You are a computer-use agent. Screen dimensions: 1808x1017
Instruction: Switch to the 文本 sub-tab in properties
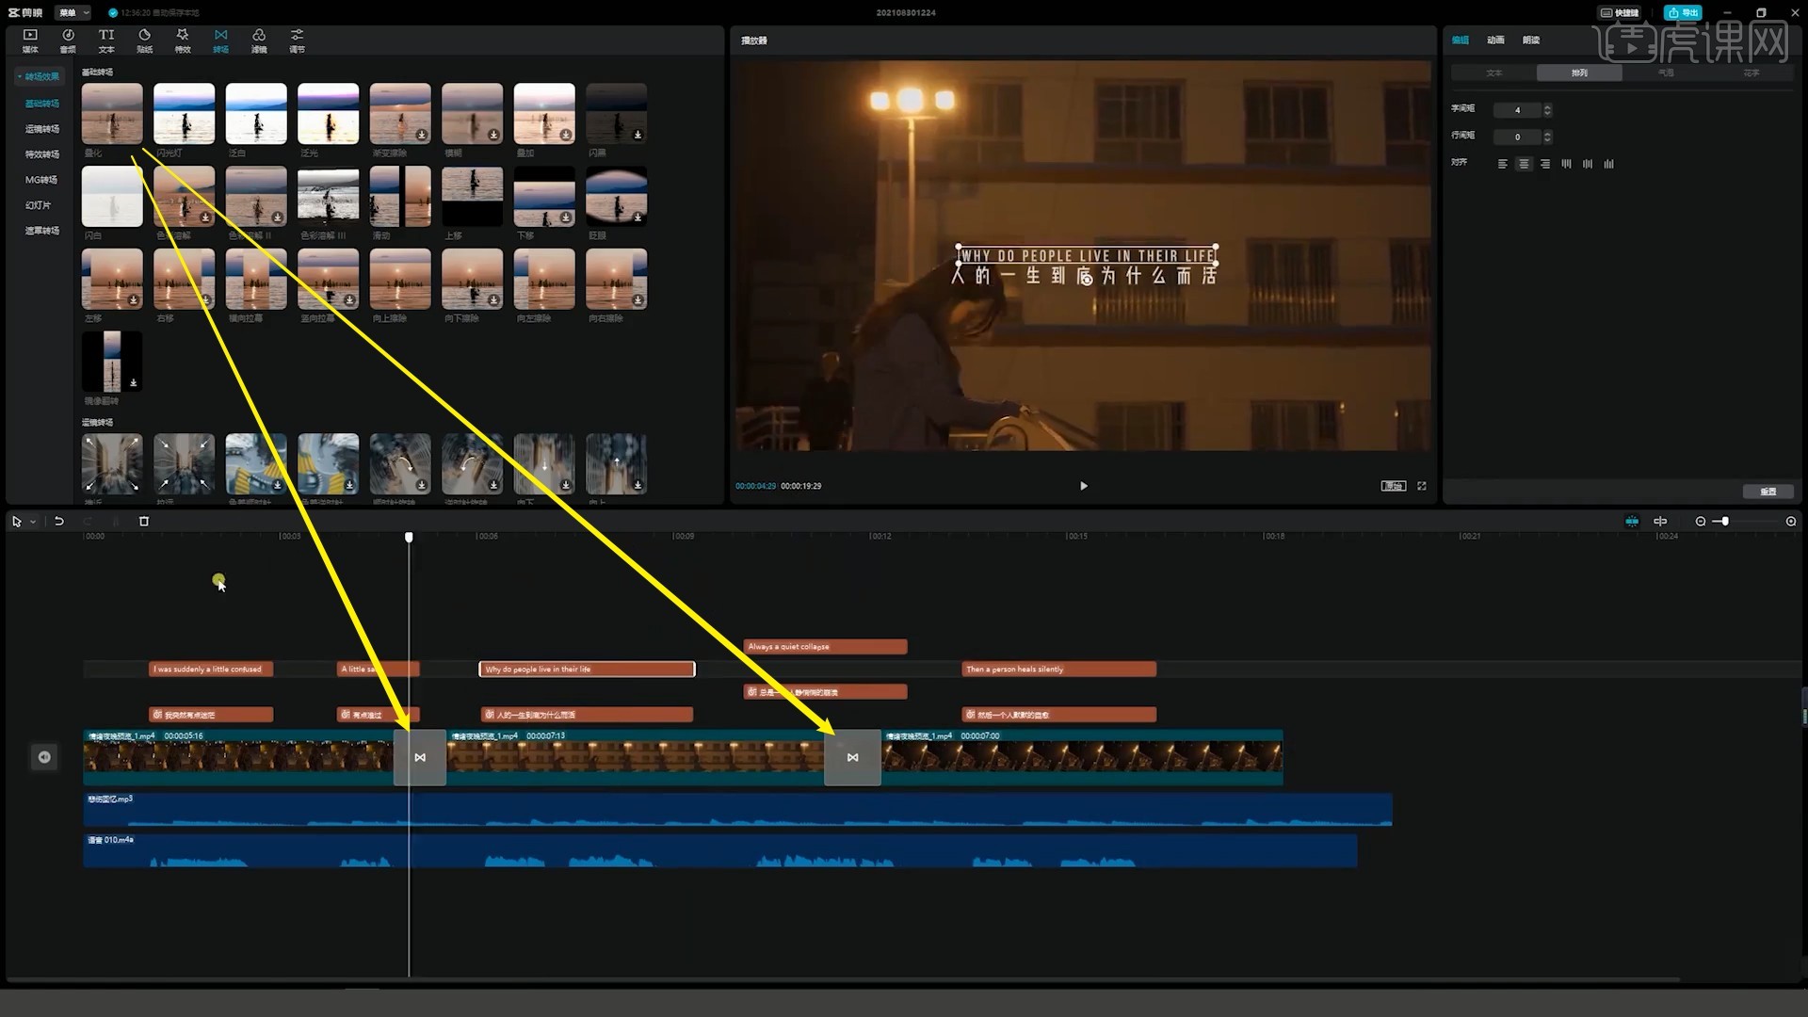click(1493, 73)
